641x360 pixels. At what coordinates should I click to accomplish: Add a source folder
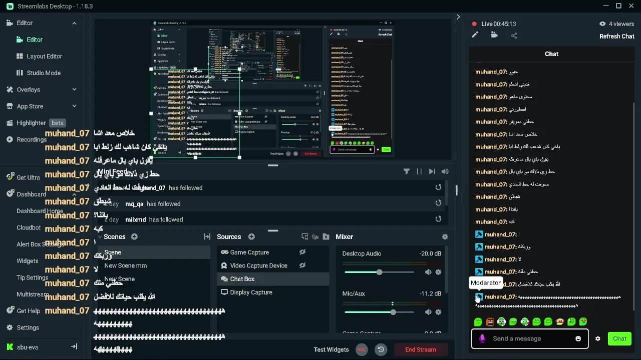pyautogui.click(x=326, y=237)
